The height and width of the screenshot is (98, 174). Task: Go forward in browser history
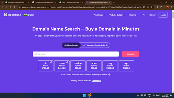(x=6, y=7)
